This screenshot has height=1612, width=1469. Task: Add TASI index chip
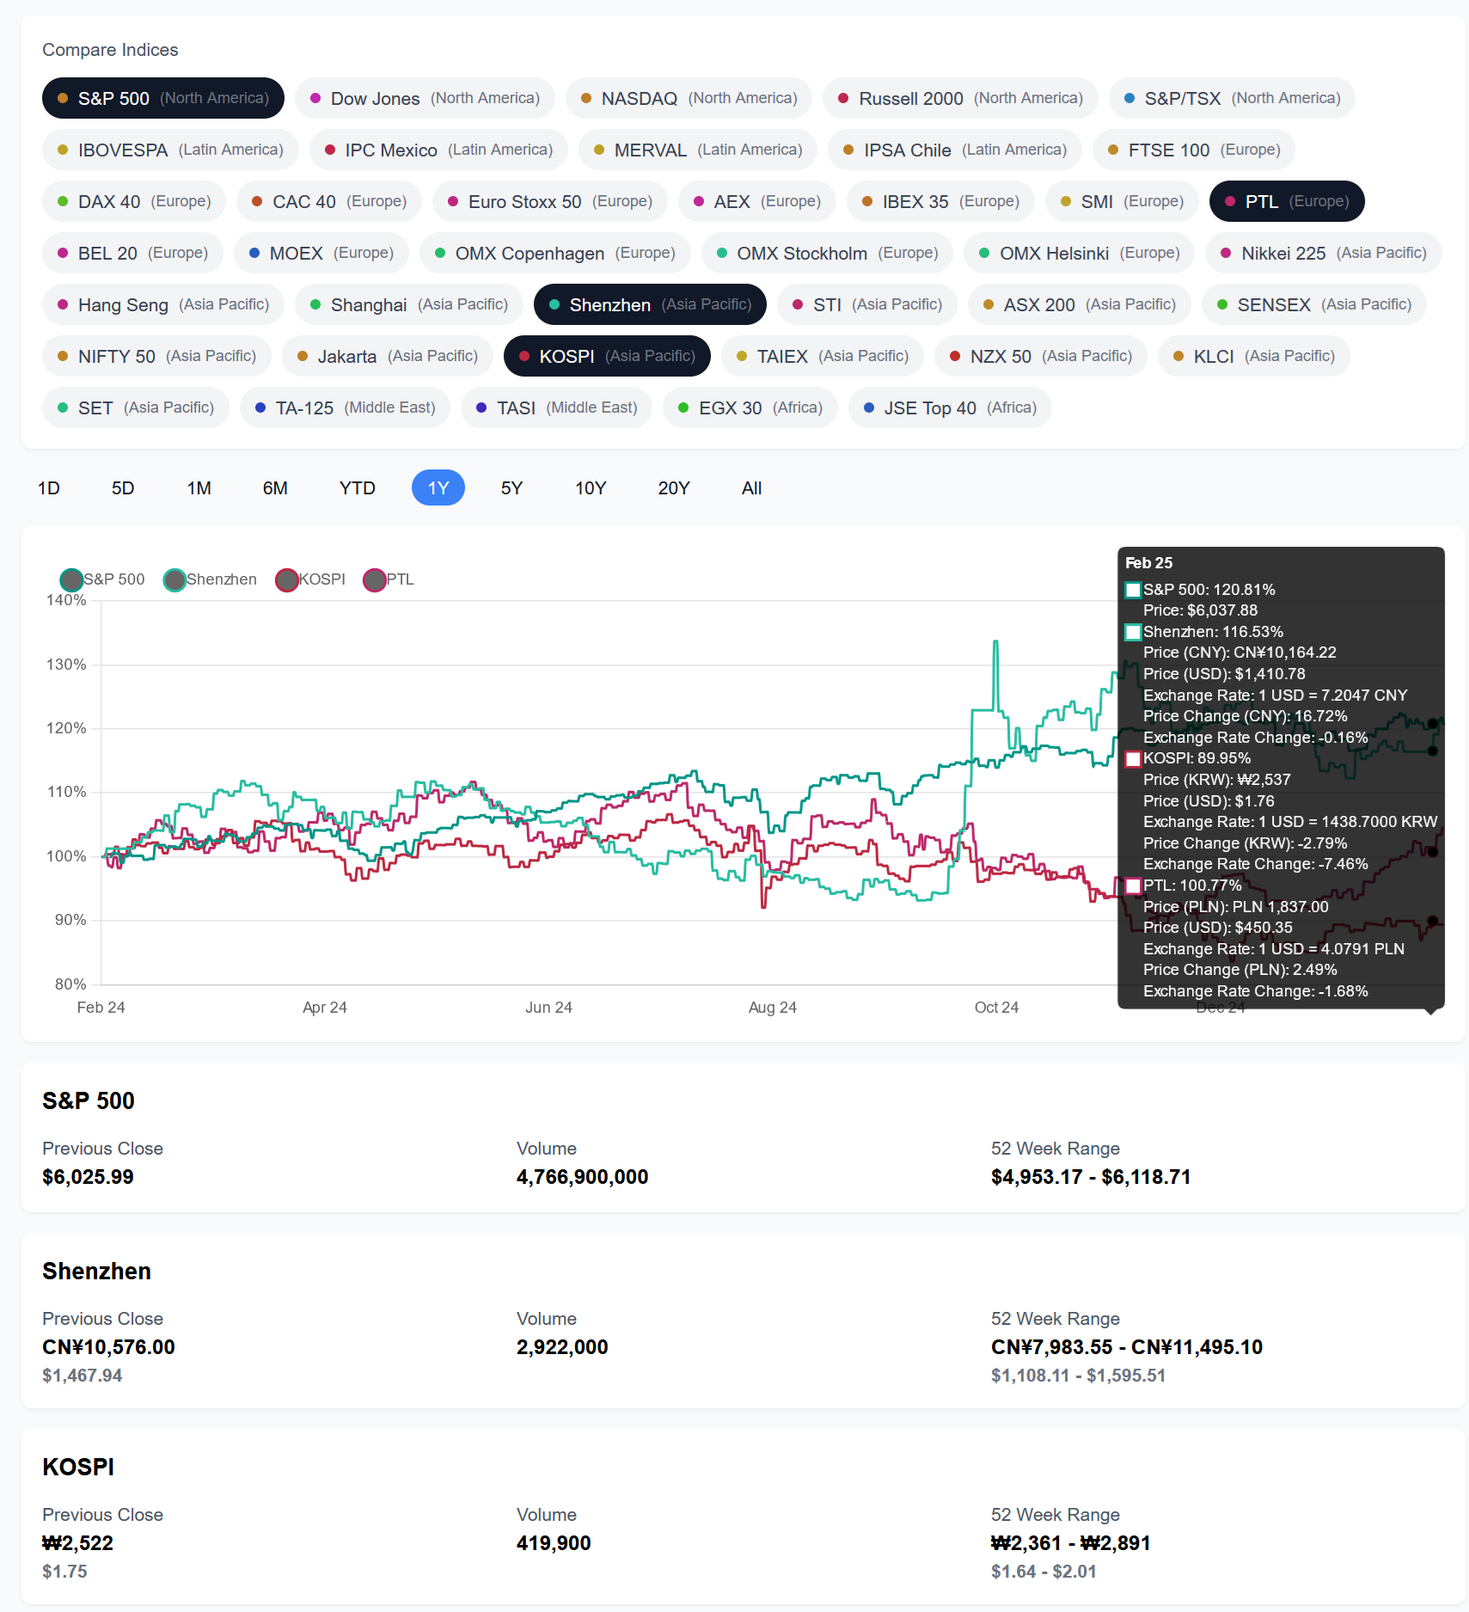tap(557, 408)
